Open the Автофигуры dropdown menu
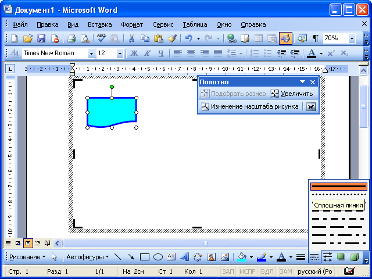Viewport: 372px width, 279px height. (87, 256)
